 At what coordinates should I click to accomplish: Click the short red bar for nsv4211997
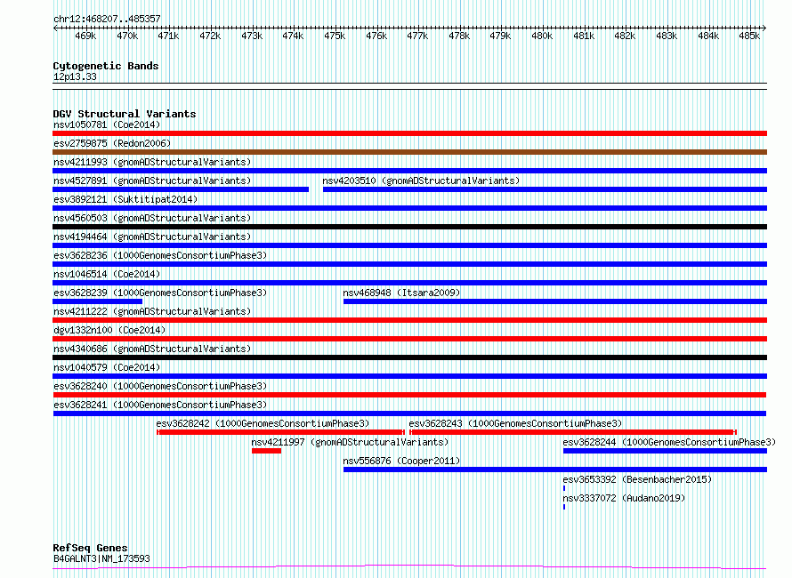tap(267, 451)
